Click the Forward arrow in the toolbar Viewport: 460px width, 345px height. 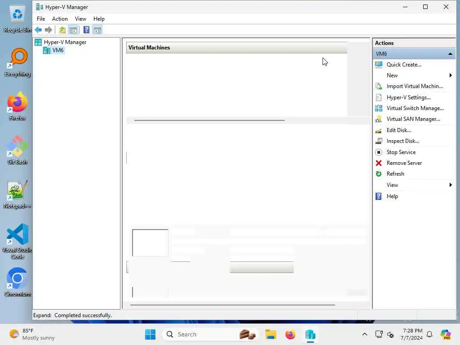(49, 30)
